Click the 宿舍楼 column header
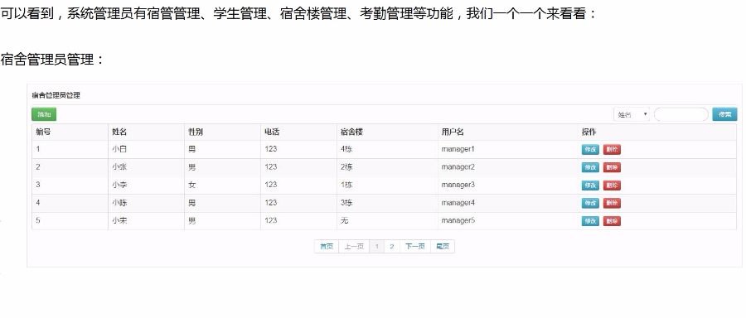This screenshot has width=746, height=318. click(x=352, y=132)
